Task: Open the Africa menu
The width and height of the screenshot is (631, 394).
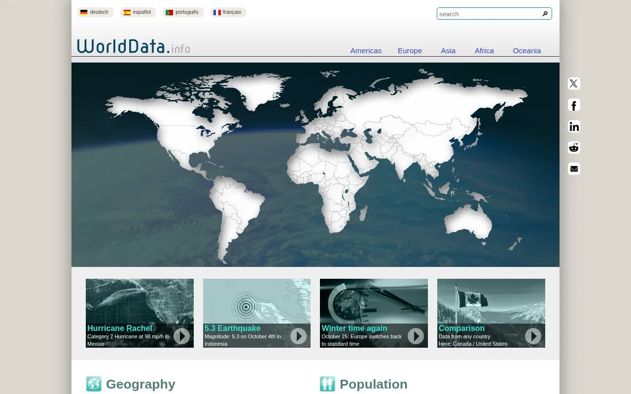Action: point(484,51)
